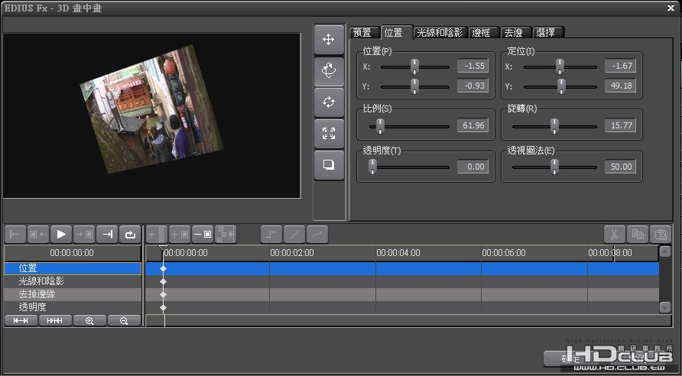Image resolution: width=682 pixels, height=376 pixels.
Task: Click the picture-in-picture preview image
Action: pos(152,109)
